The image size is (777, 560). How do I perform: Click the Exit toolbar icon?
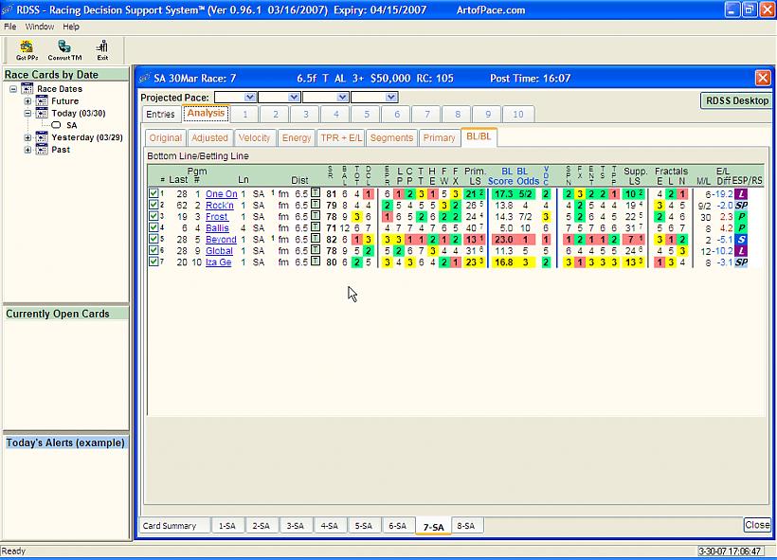coord(102,46)
